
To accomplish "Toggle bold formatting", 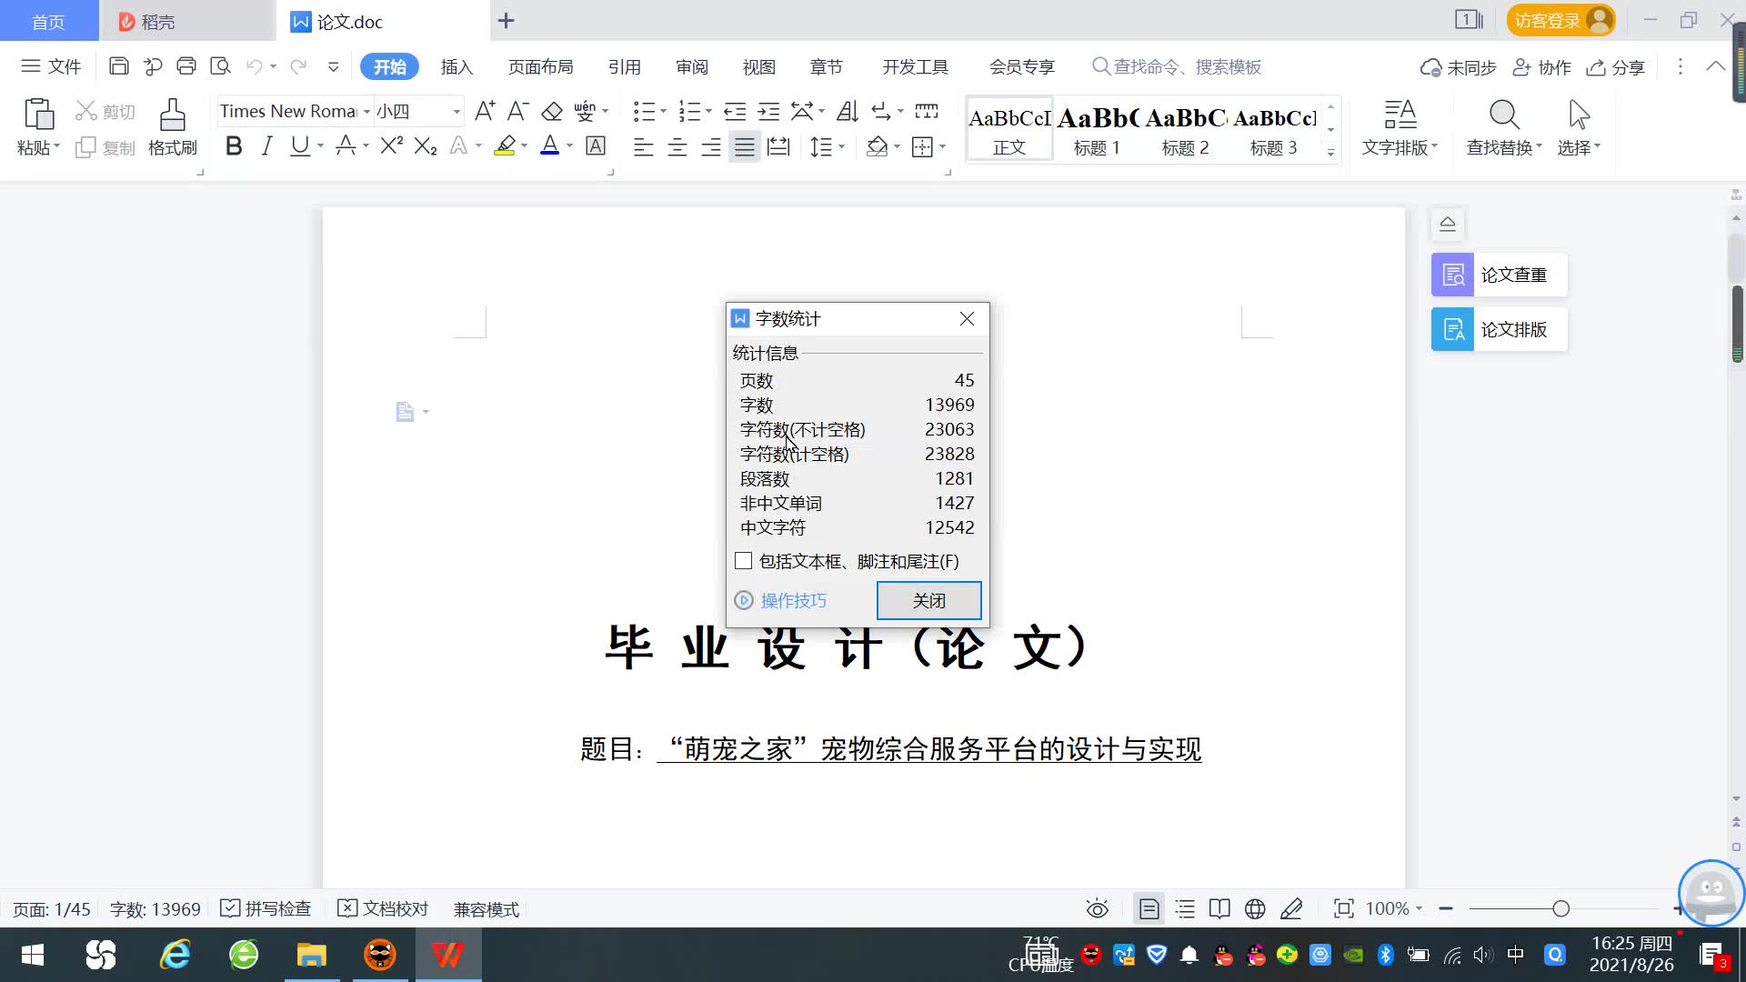I will (x=234, y=146).
